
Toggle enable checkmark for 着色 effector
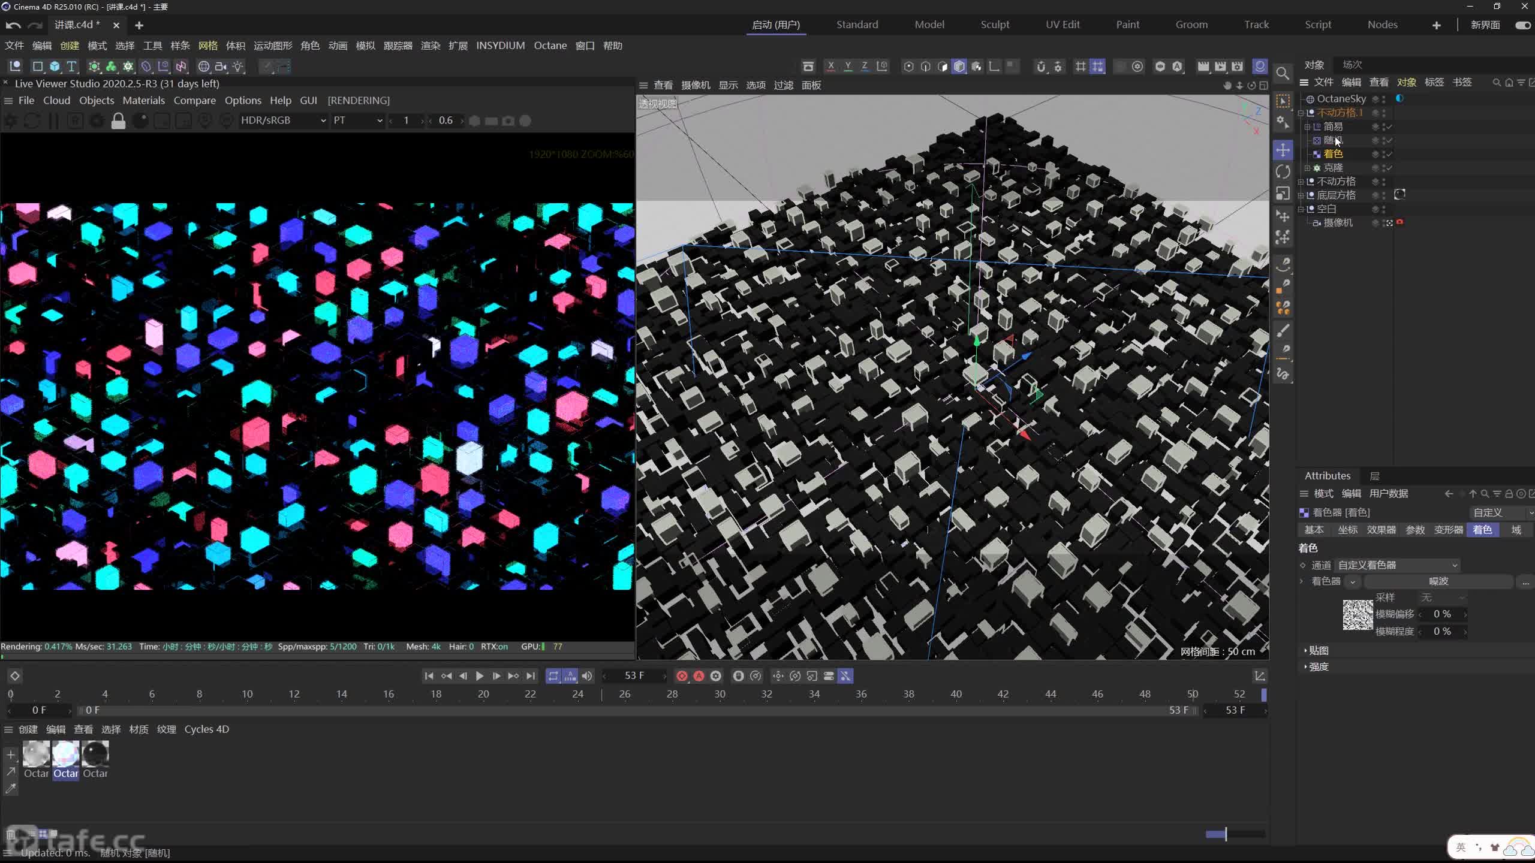1388,154
